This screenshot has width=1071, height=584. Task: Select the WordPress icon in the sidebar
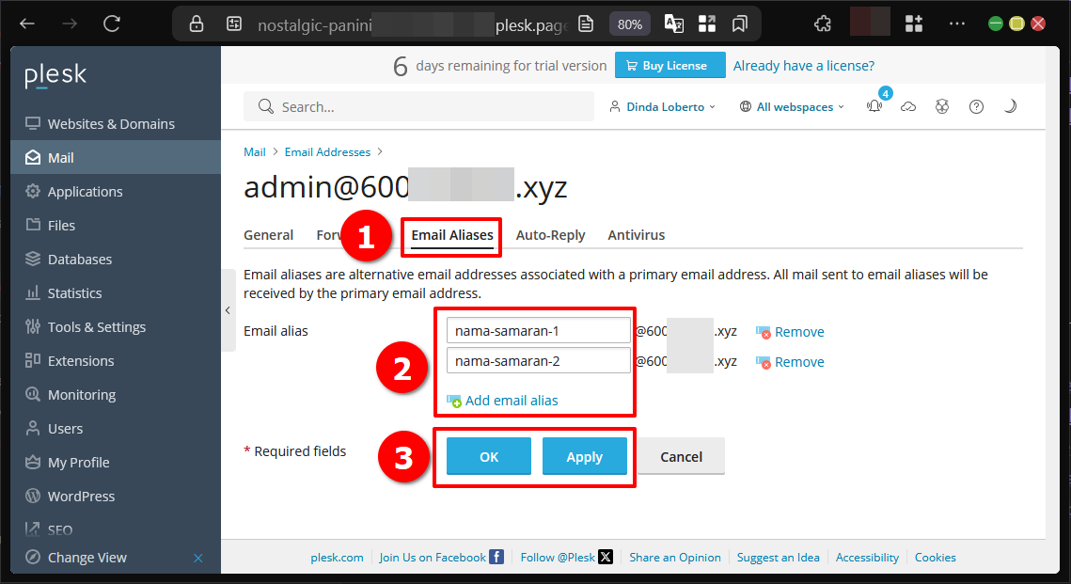click(32, 496)
